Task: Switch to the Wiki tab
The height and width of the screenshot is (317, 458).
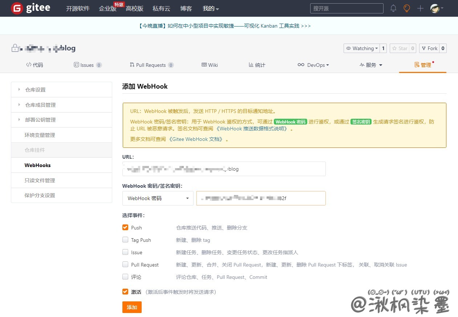Action: click(210, 65)
